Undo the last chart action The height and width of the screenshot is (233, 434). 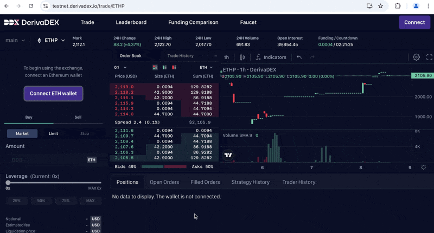pyautogui.click(x=299, y=57)
